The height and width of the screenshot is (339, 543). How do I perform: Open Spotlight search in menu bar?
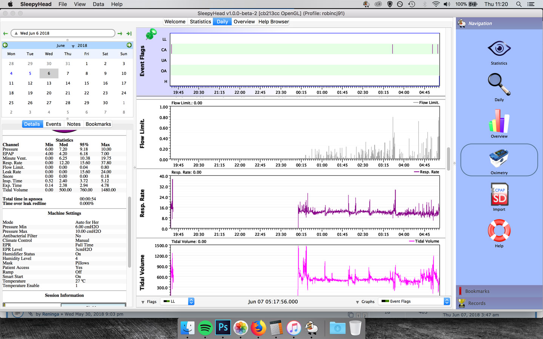(x=519, y=4)
